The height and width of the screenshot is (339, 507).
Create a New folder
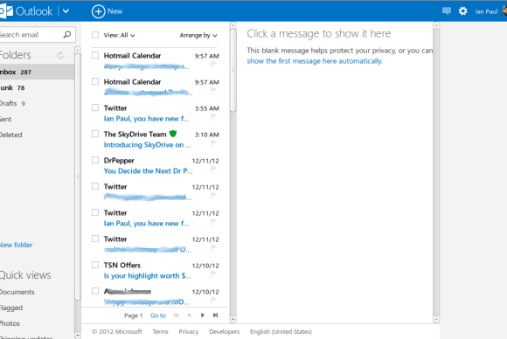[16, 245]
